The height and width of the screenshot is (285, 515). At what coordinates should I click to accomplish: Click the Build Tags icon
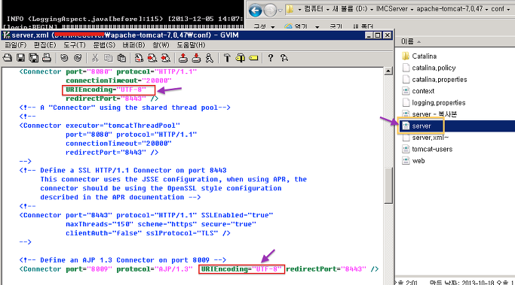click(240, 58)
